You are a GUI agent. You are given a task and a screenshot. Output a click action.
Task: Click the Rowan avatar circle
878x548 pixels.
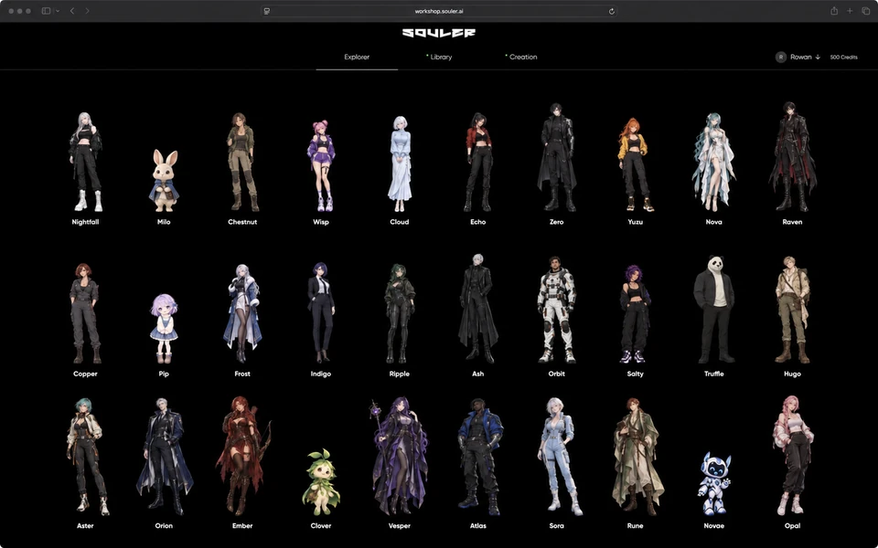coord(780,57)
